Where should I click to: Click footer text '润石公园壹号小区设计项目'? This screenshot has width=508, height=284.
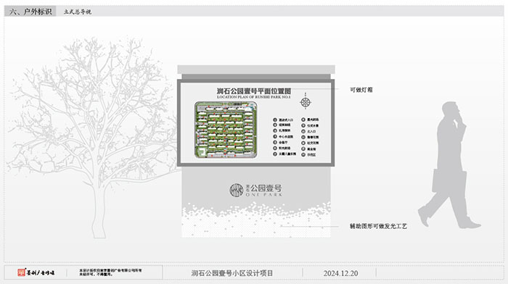pyautogui.click(x=232, y=273)
